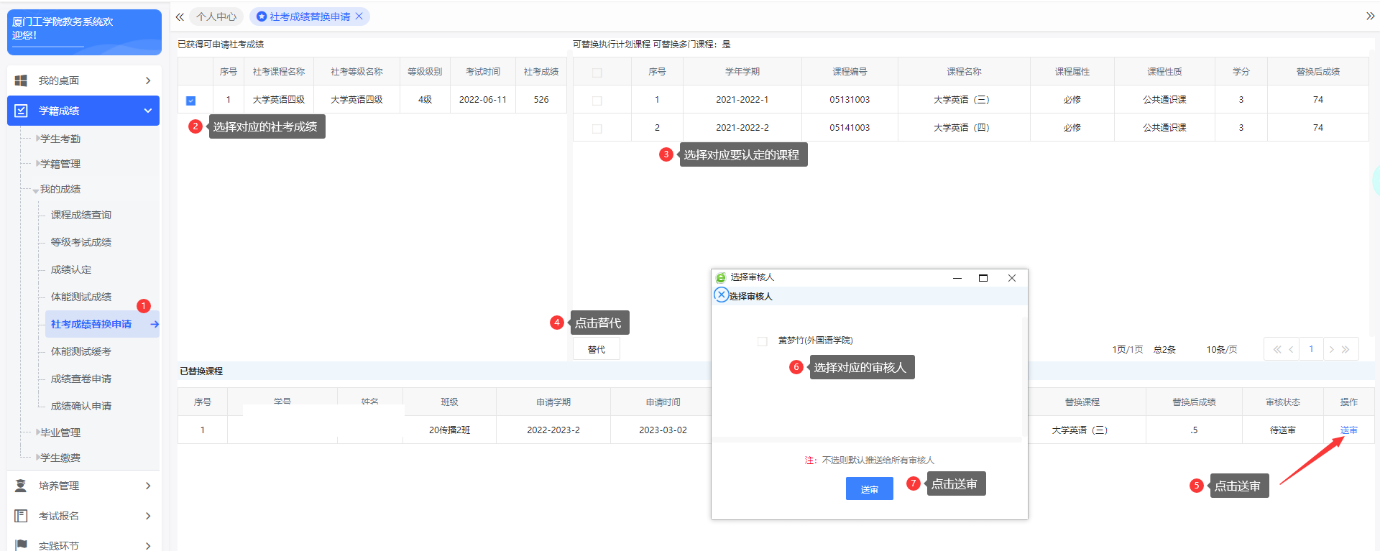1380x551 pixels.
Task: Click the right double-arrow icon at top right
Action: [1370, 17]
